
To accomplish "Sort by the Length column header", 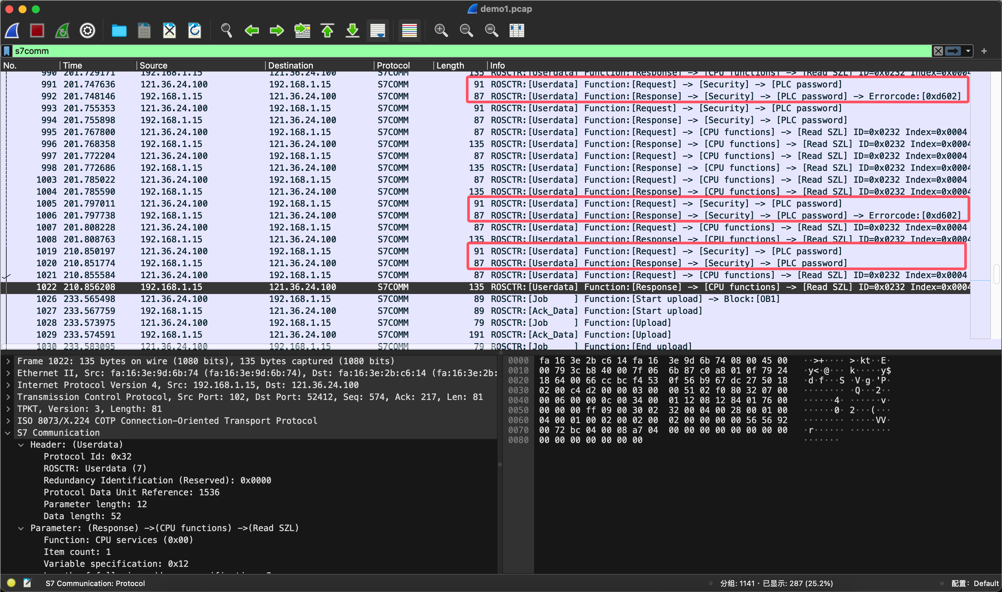I will click(460, 66).
